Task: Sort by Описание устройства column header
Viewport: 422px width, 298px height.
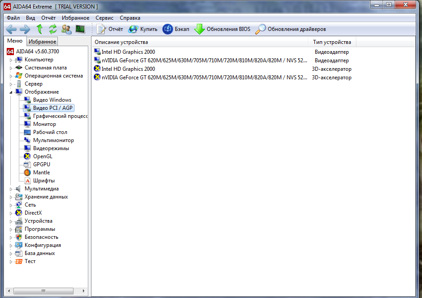Action: click(200, 42)
